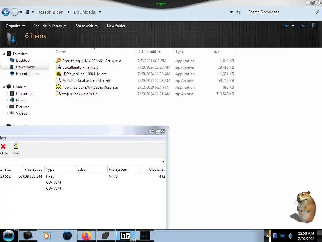322x242 pixels.
Task: Open the Share with menu
Action: 86,26
